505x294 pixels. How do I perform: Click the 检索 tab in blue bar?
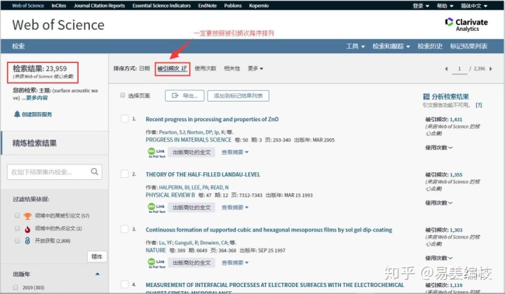(x=18, y=46)
